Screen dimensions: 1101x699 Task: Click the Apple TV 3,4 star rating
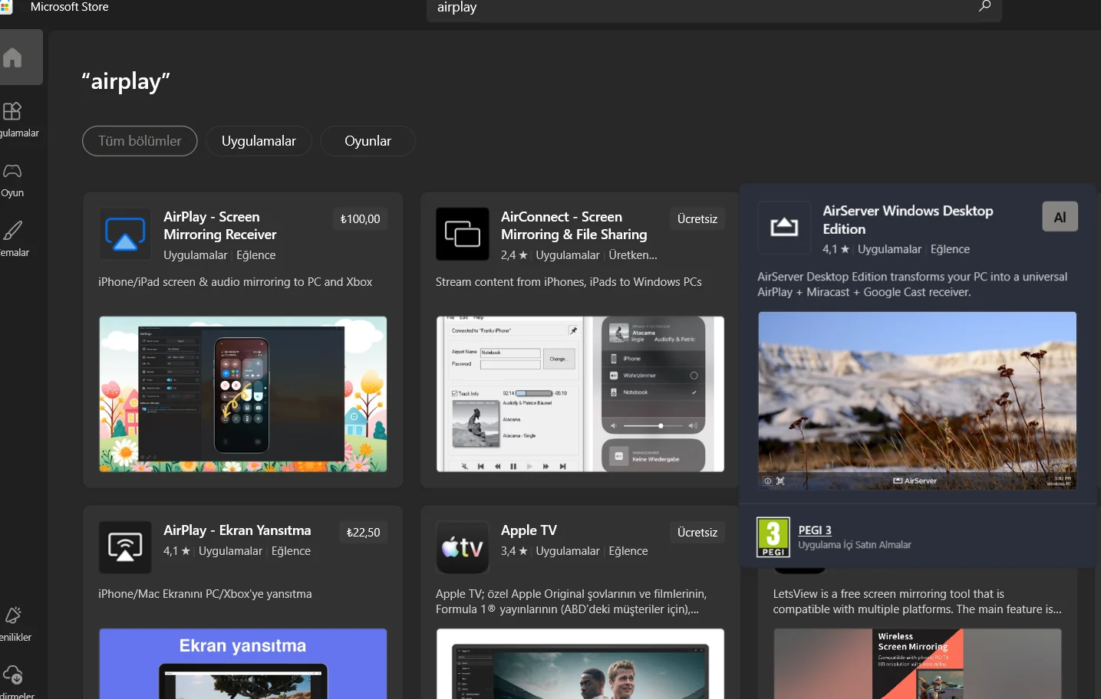[514, 551]
